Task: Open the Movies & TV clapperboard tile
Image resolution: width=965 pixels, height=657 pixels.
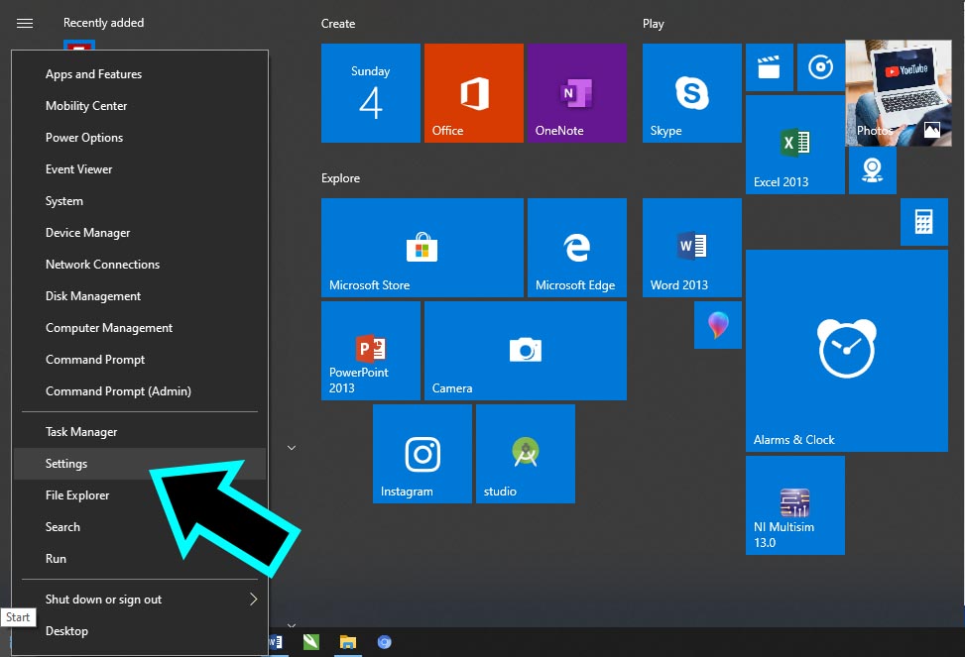Action: point(769,67)
